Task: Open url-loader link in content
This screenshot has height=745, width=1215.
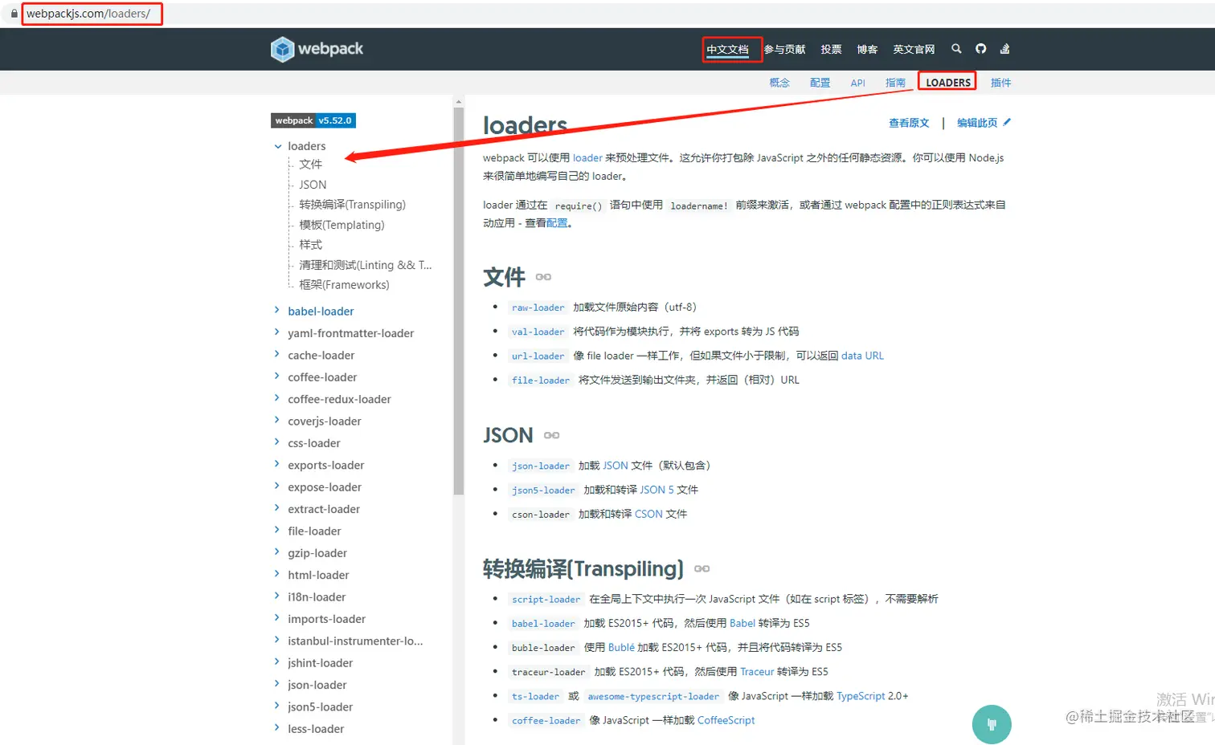Action: pyautogui.click(x=538, y=356)
